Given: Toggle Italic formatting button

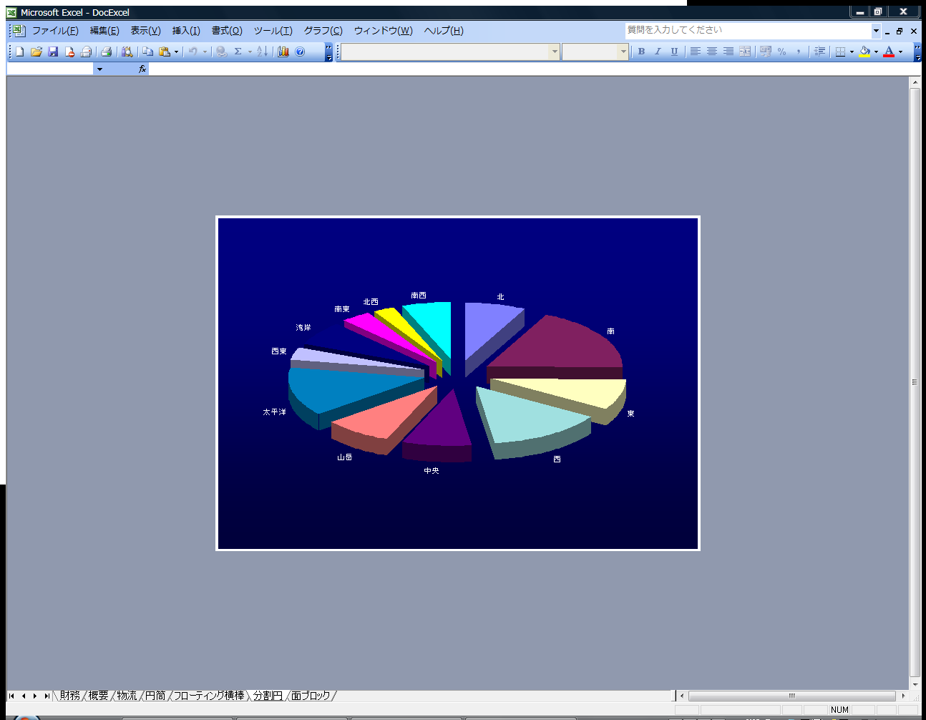Looking at the screenshot, I should click(x=658, y=52).
